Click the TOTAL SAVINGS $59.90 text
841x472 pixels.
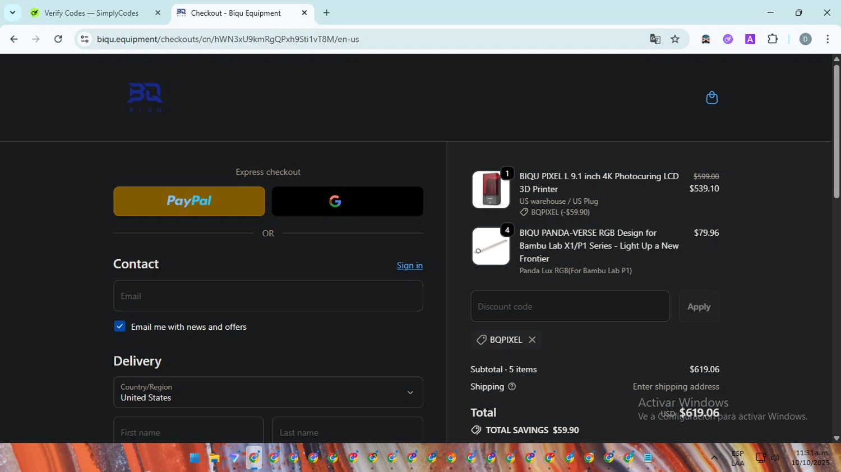click(x=532, y=430)
